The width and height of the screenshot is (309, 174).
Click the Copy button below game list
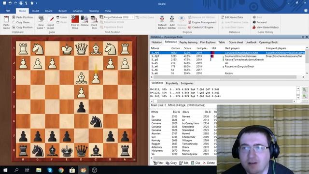click(x=171, y=163)
